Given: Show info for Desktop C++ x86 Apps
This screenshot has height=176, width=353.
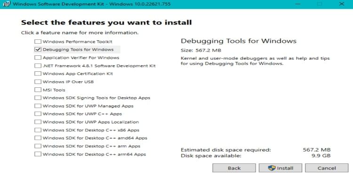Looking at the screenshot, I should [91, 130].
